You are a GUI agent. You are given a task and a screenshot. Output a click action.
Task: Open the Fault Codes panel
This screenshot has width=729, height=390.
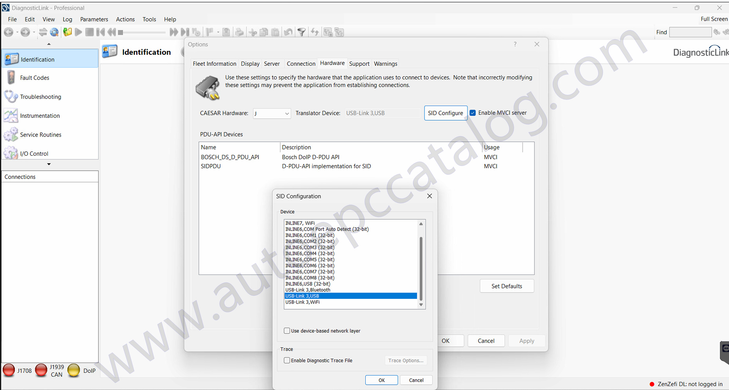pyautogui.click(x=35, y=77)
